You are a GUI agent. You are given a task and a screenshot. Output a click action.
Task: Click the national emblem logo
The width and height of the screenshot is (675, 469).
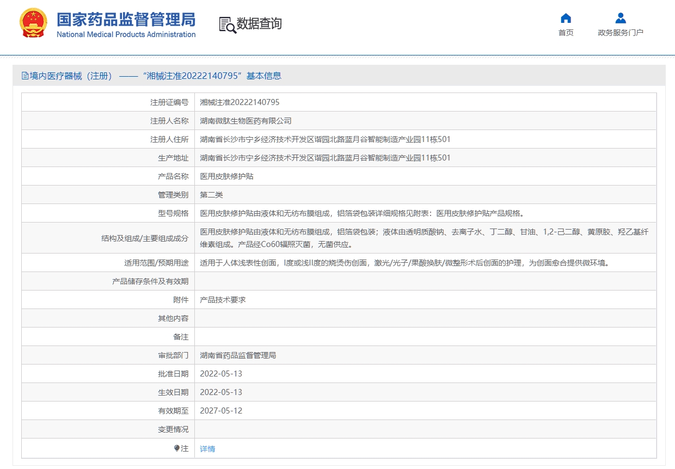click(33, 23)
